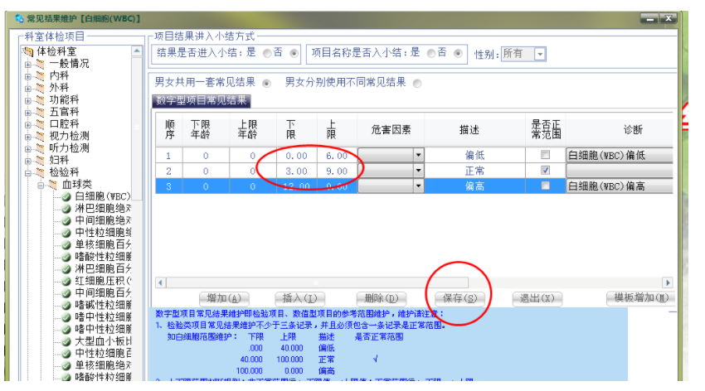Expand the 一般情况 tree node
Screen dimensions: 705x391
28,64
